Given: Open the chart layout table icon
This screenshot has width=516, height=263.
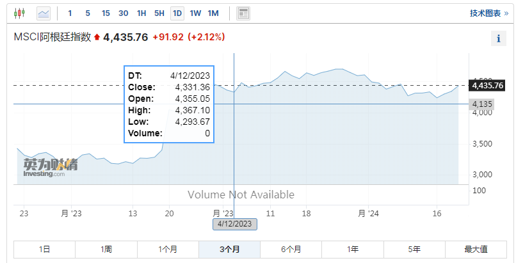Looking at the screenshot, I should click(243, 13).
